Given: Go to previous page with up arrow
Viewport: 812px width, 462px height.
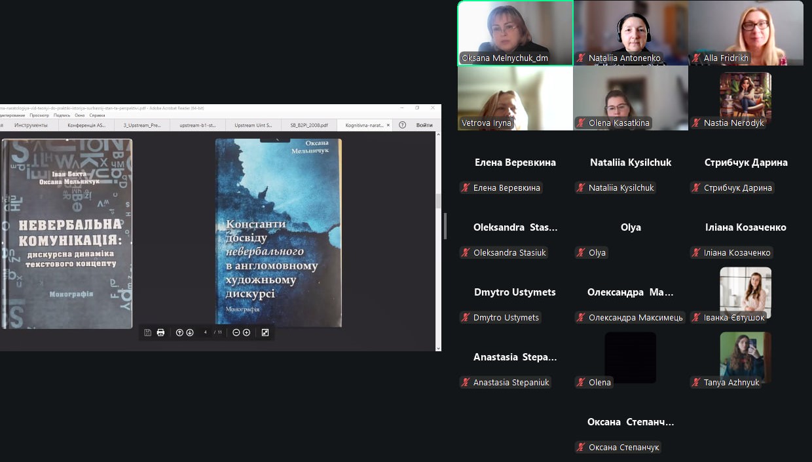Looking at the screenshot, I should click(179, 332).
